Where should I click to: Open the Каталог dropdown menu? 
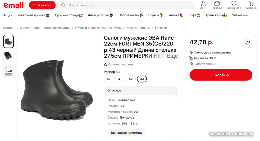click(42, 5)
